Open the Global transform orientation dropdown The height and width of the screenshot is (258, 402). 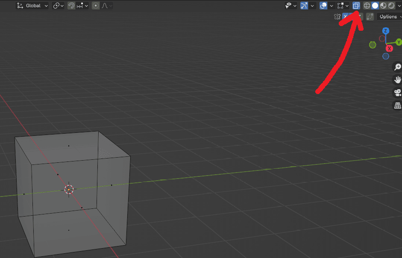coord(32,6)
